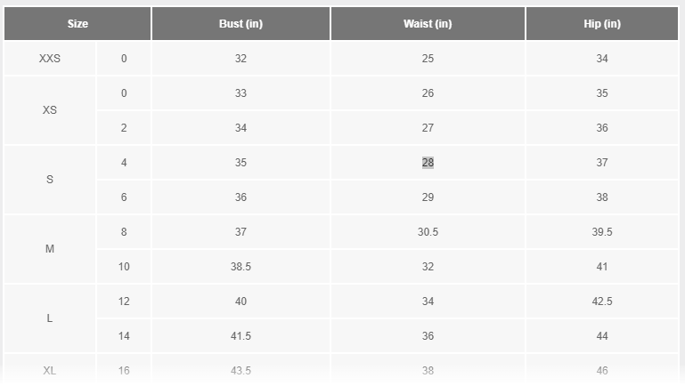Click the waist value 30.5

click(428, 232)
